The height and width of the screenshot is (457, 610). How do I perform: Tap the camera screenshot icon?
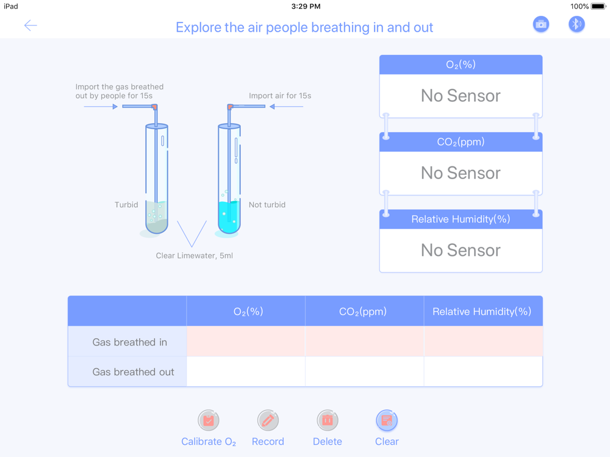[x=540, y=24]
